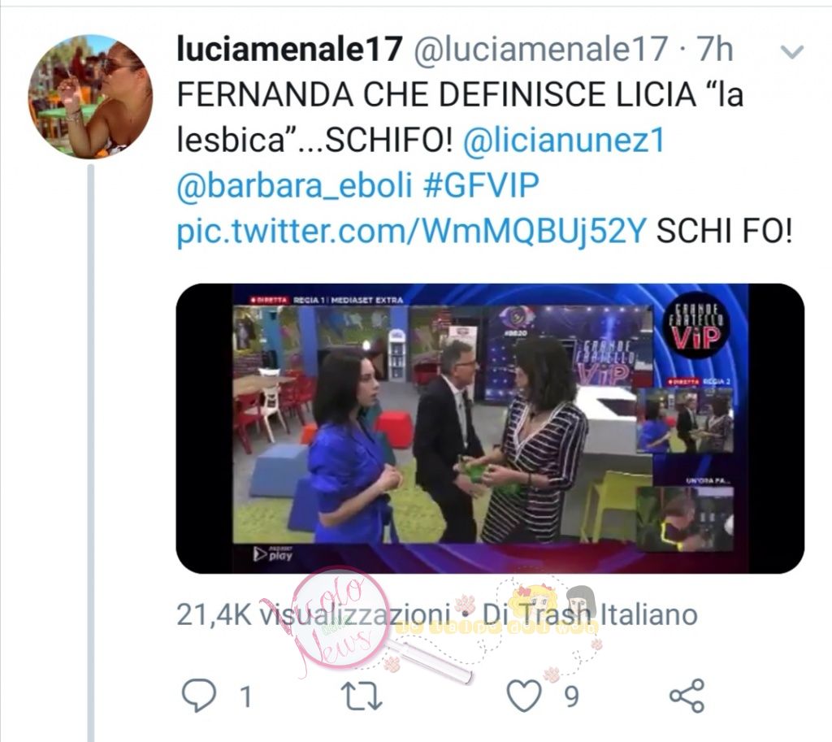Expand the tweet options chevron

pos(791,51)
